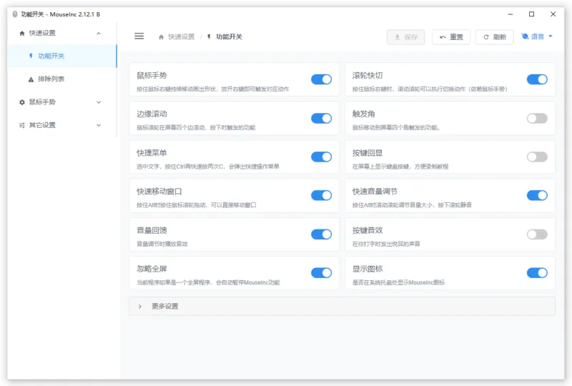Turn off 边缘滚动 switch
Viewport: 572px width, 386px height.
[x=321, y=118]
